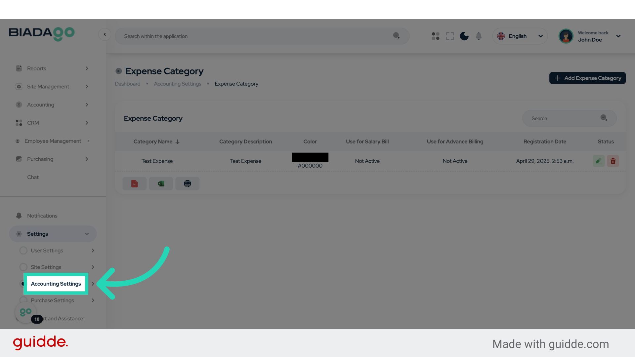Open the English language dropdown
635x357 pixels.
coord(520,36)
